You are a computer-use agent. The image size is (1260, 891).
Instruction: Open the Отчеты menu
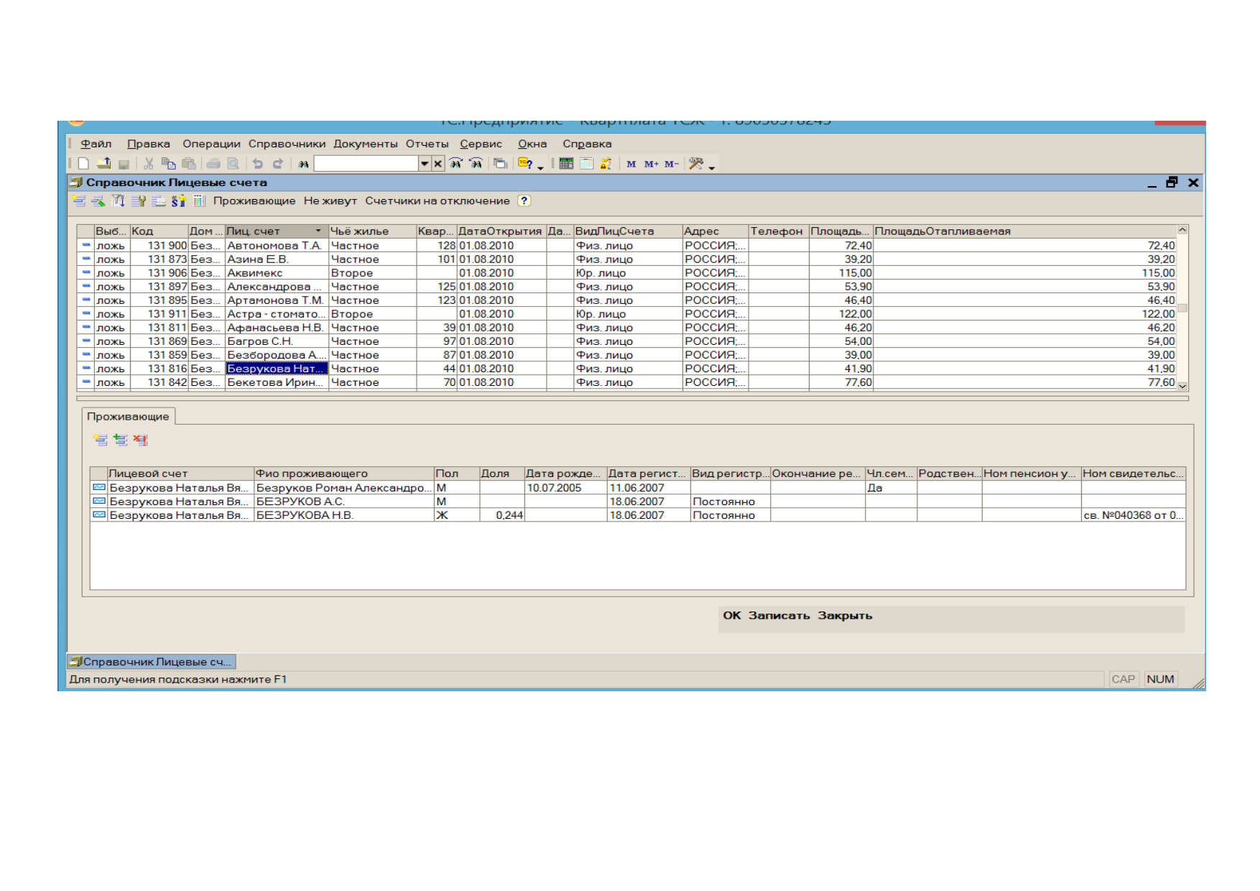[427, 144]
